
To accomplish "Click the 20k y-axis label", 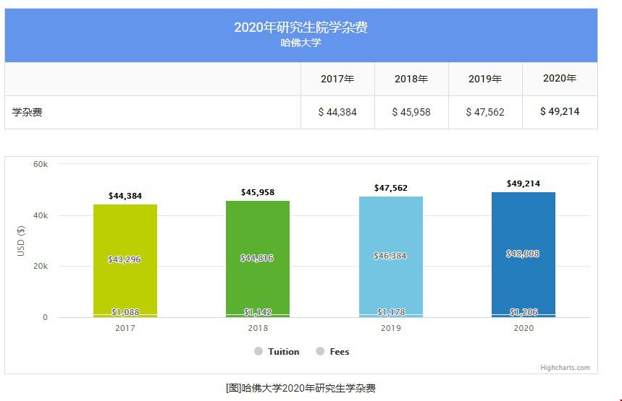I will point(41,266).
